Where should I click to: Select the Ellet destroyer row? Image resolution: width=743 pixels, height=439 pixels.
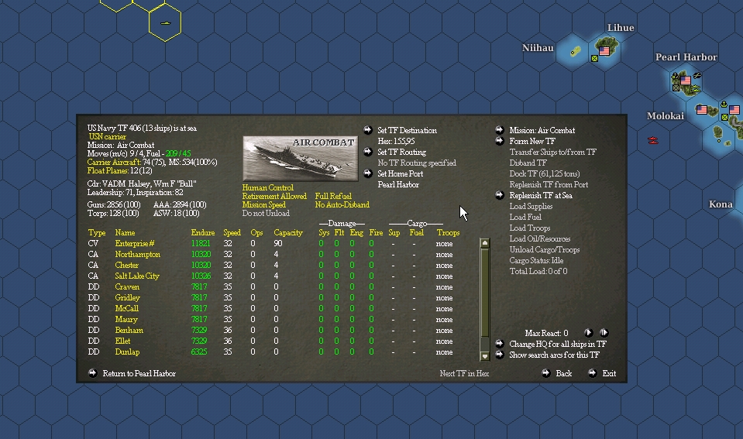270,341
